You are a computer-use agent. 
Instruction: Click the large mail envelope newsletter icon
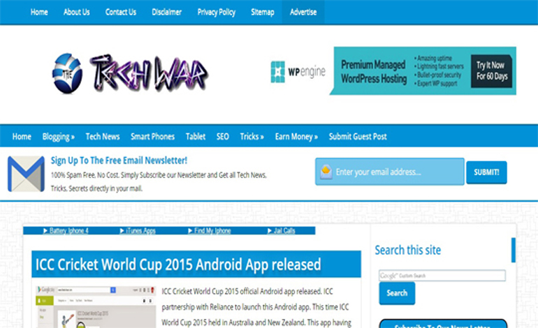tap(26, 174)
